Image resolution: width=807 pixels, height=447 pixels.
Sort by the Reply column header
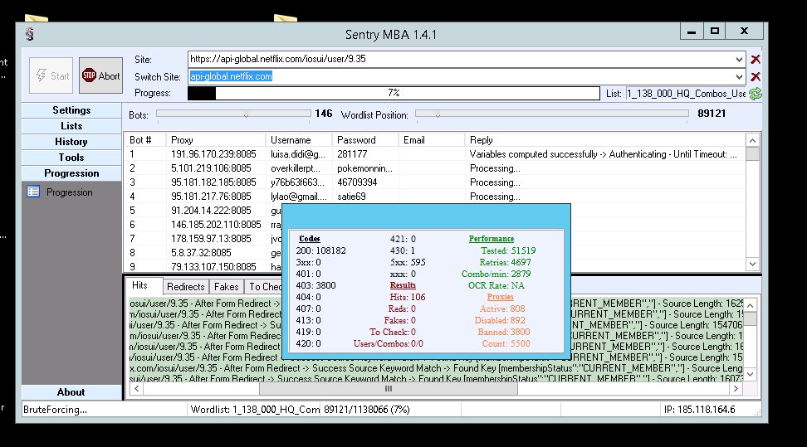[x=604, y=140]
